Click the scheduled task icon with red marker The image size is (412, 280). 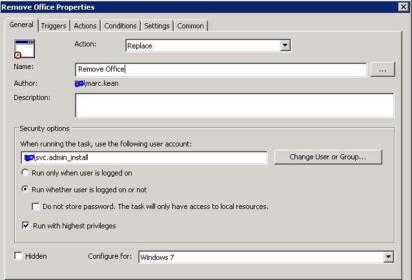(x=24, y=49)
